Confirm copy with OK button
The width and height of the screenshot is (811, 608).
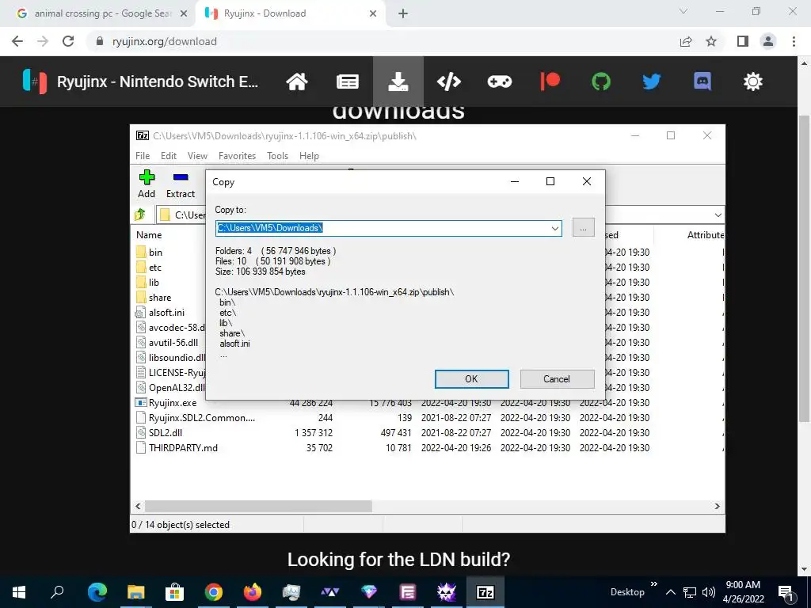[x=472, y=379]
